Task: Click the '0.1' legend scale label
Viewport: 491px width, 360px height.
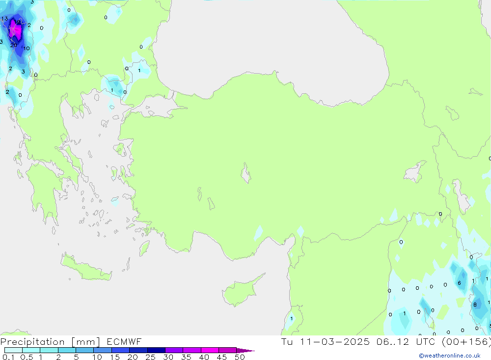Action: coord(8,357)
